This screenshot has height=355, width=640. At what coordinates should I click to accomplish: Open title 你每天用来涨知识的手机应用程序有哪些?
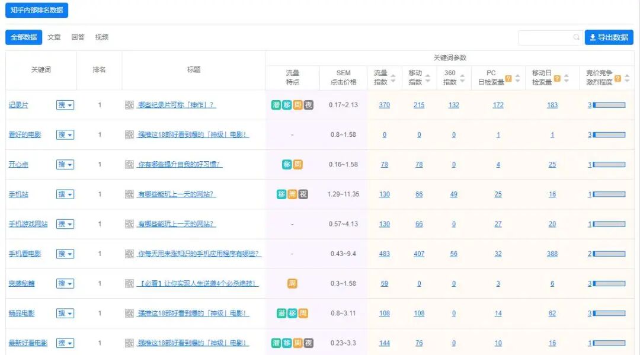(x=199, y=254)
